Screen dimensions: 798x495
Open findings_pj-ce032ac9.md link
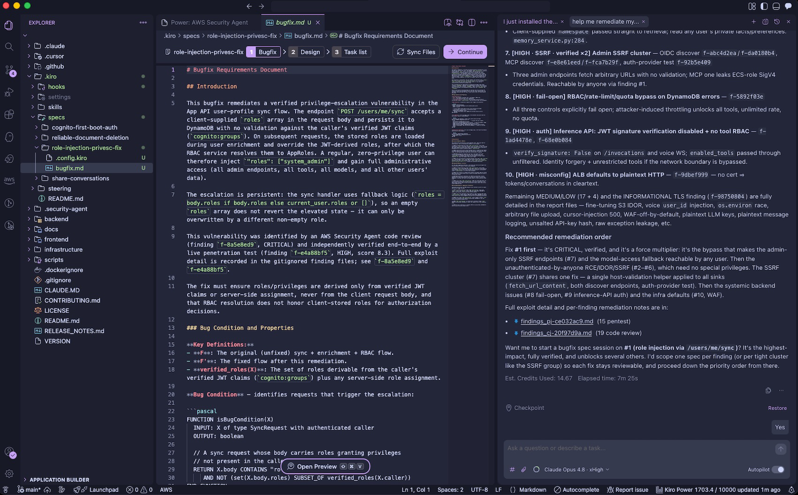(557, 322)
